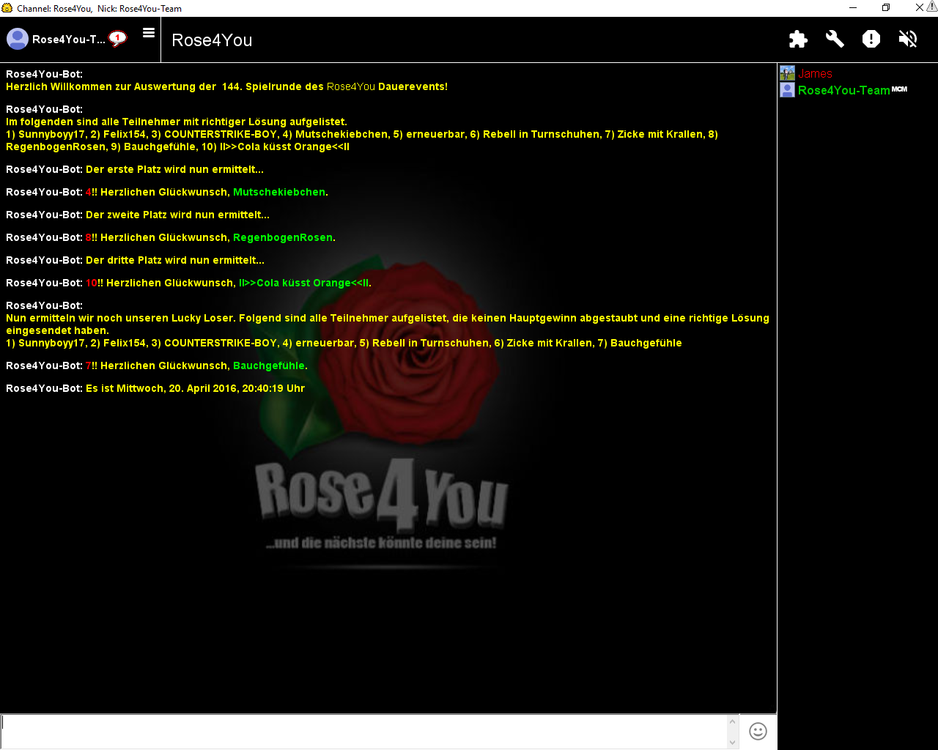Click the winner name Mutschekiebchen in chat
Image resolution: width=938 pixels, height=750 pixels.
point(279,192)
